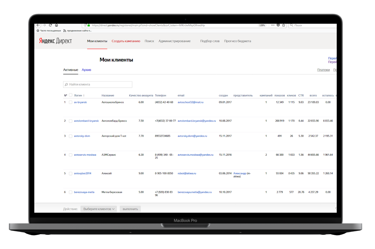Check the avtoservis-moskwa row checkbox
This screenshot has width=375, height=249.
point(71,155)
